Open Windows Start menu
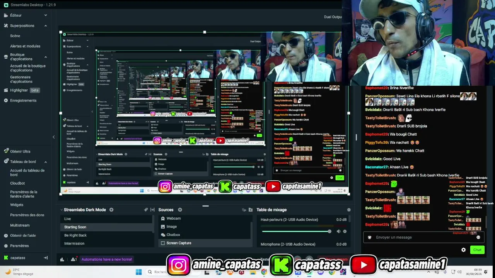This screenshot has width=495, height=278. [x=138, y=272]
